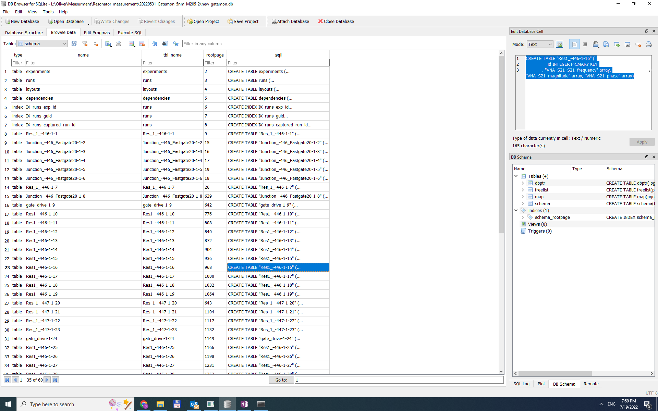Toggle word wrap in the cell editor
658x411 pixels.
[585, 44]
